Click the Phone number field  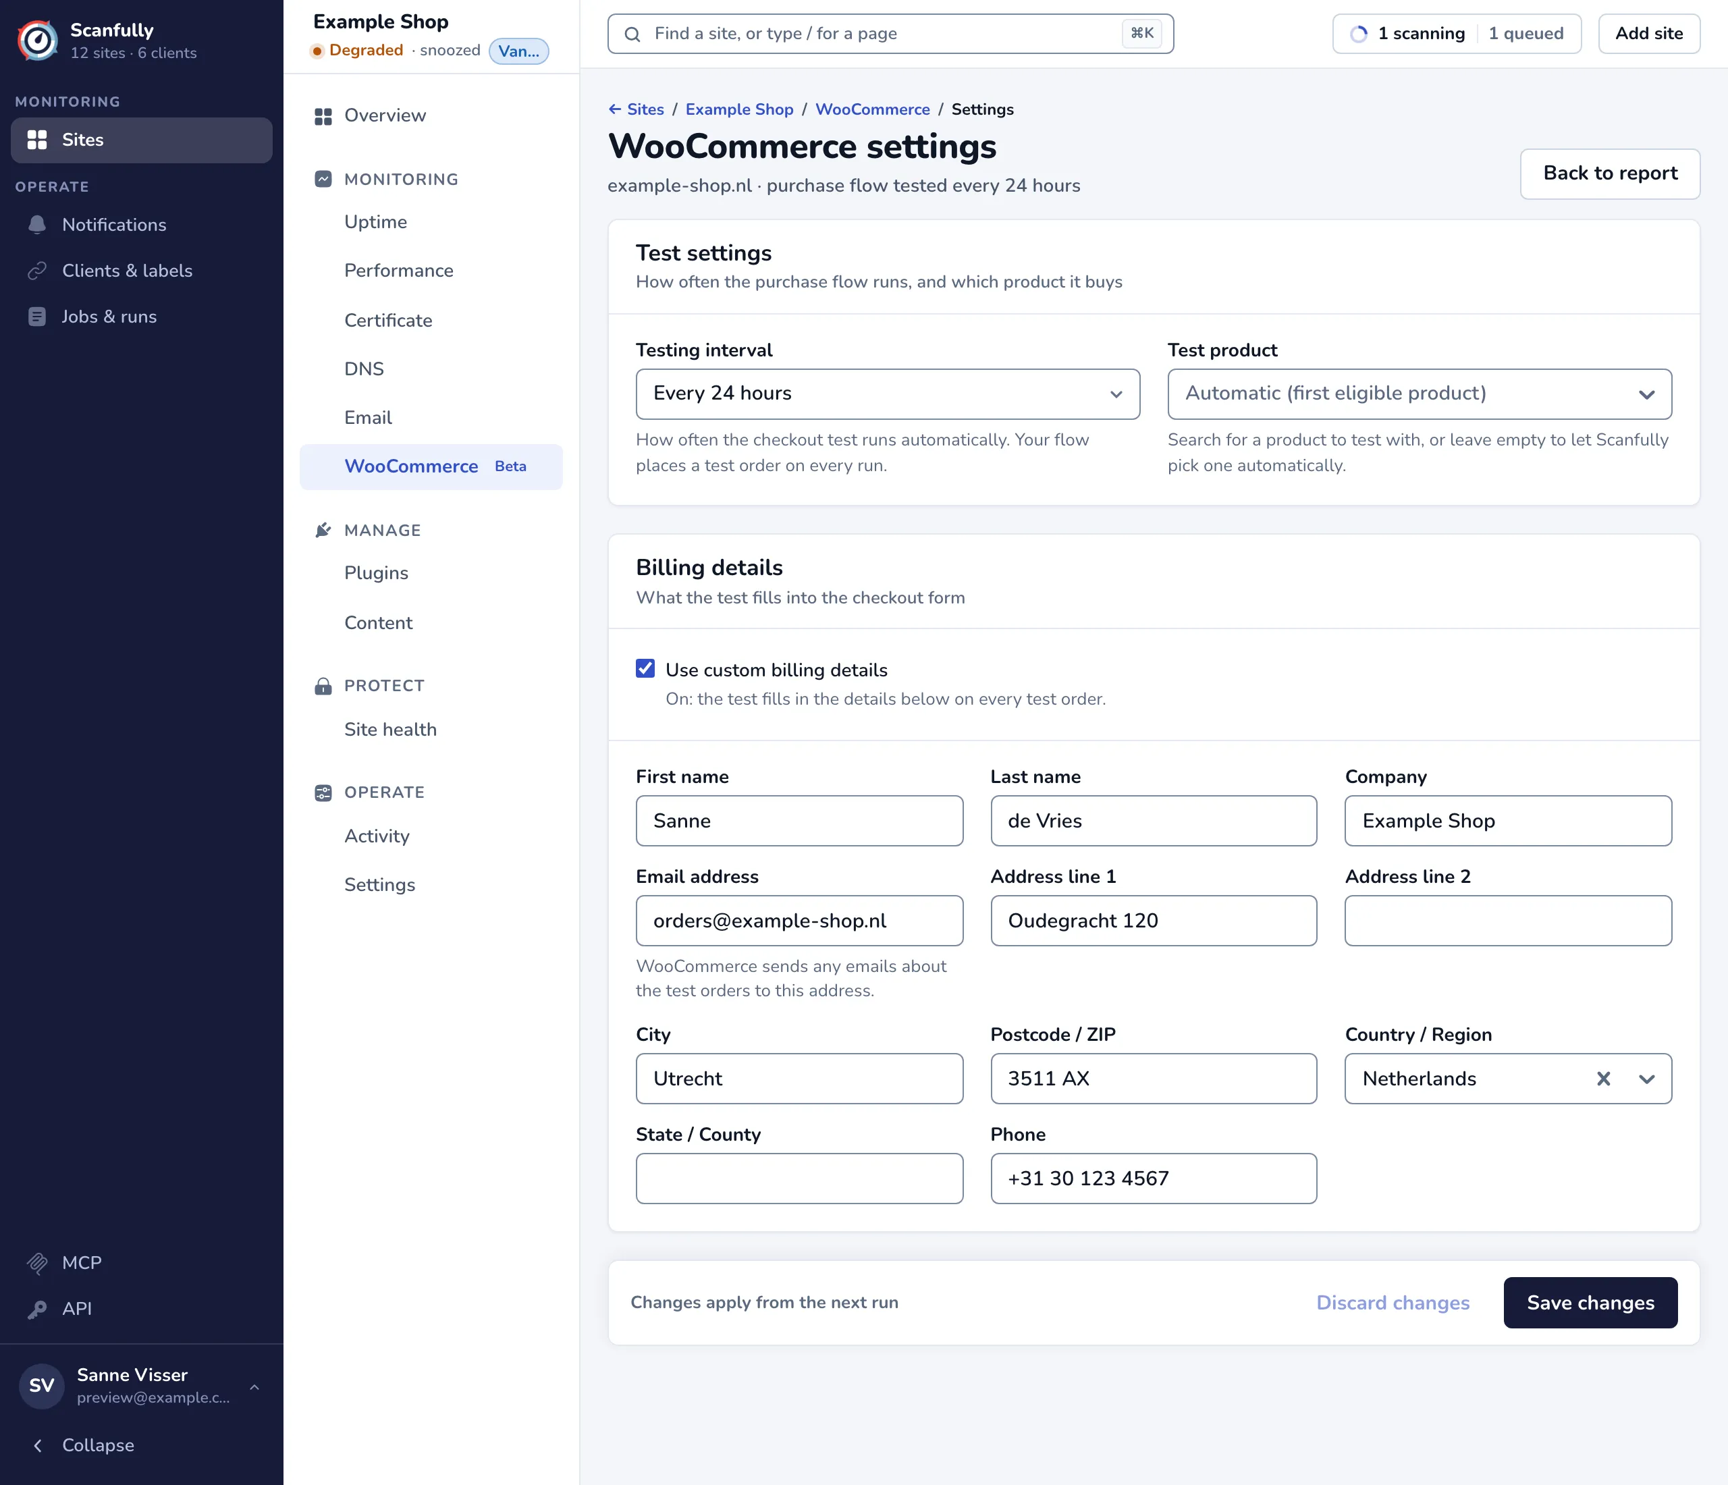1154,1178
